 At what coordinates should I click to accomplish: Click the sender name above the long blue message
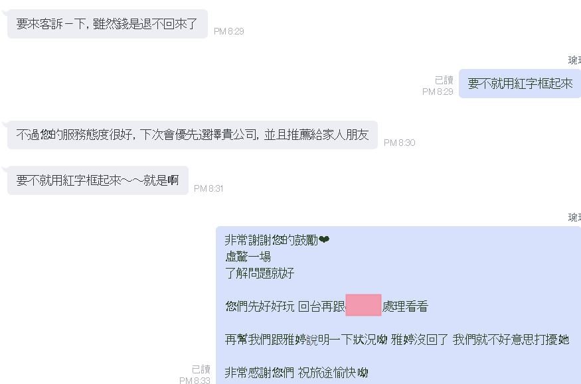[x=574, y=217]
